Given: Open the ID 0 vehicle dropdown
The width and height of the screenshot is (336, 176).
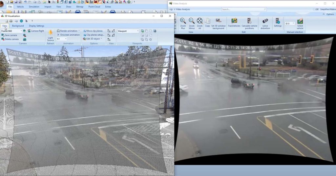Looking at the screenshot, I should click(293, 24).
